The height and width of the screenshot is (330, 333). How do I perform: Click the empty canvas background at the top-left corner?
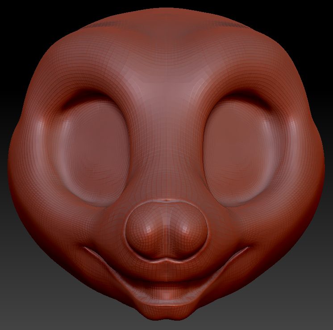click(x=13, y=13)
